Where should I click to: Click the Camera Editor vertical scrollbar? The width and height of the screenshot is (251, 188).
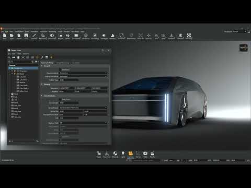(110, 84)
